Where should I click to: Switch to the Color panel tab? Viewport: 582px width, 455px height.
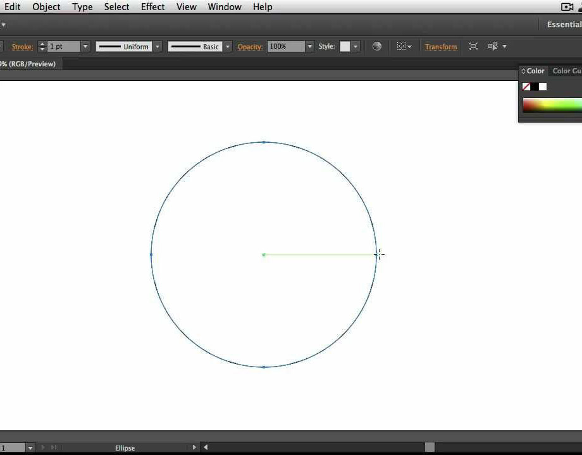(533, 71)
